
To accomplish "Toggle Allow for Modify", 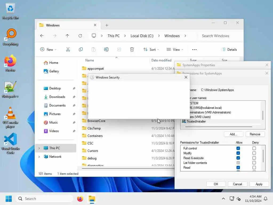I will pyautogui.click(x=238, y=153).
